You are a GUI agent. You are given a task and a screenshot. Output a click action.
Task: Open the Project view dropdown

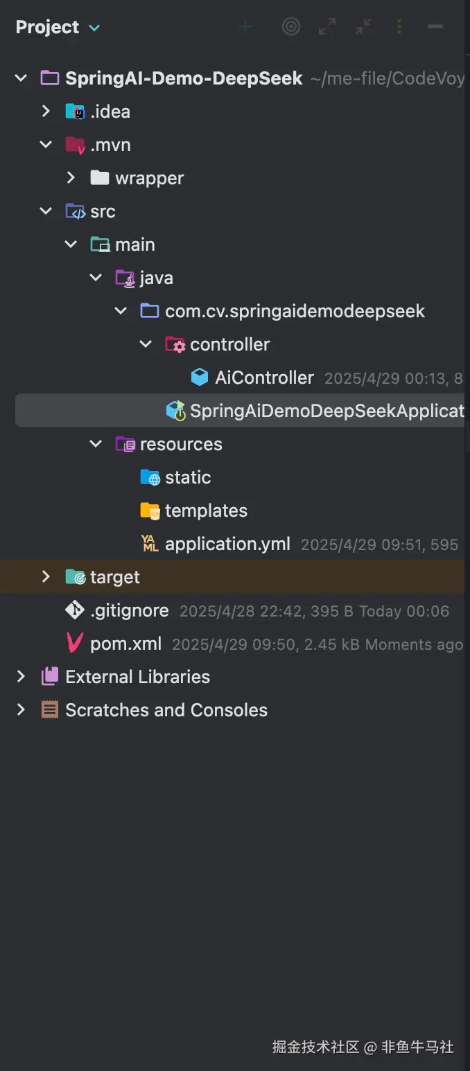click(94, 28)
